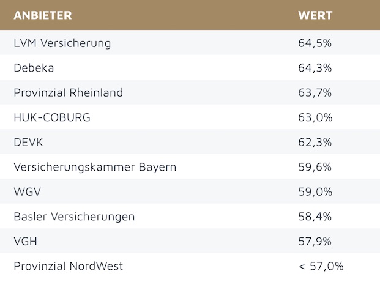
Task: Select the 59,6% value cell
Action: tap(315, 167)
